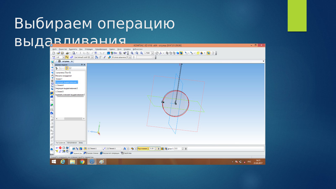Click the create new document icon
This screenshot has width=336, height=189.
(x=54, y=53)
